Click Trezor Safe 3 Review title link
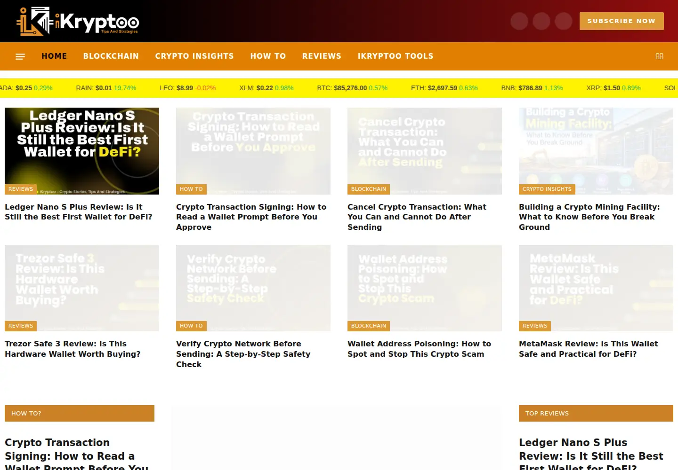Image resolution: width=678 pixels, height=470 pixels. 73,349
